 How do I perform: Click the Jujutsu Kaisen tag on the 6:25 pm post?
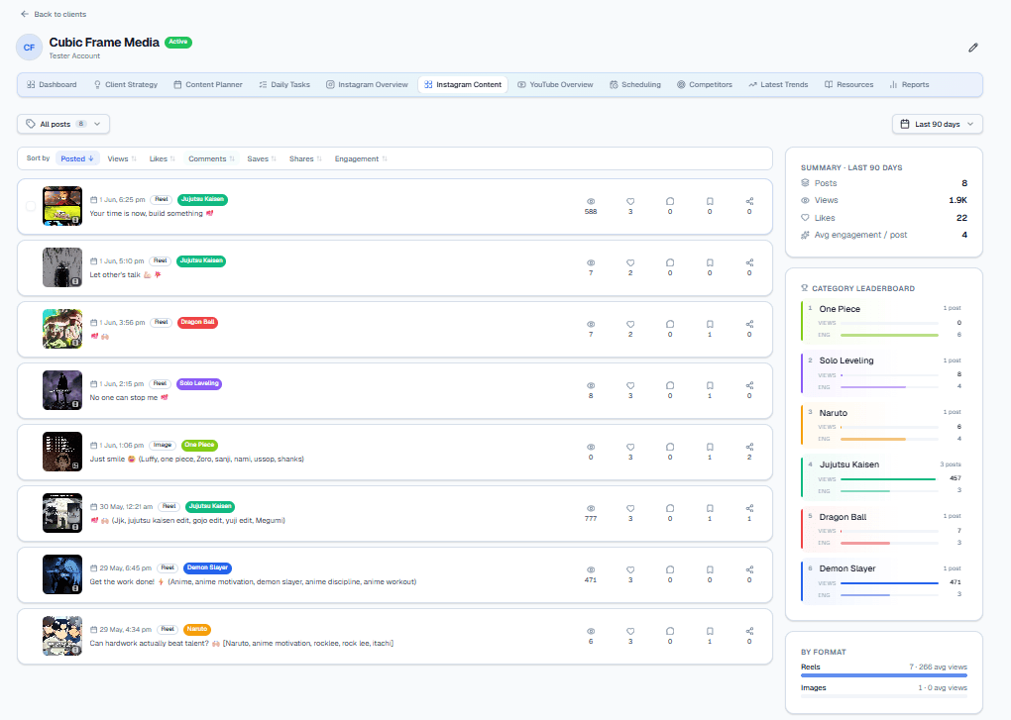tap(202, 200)
